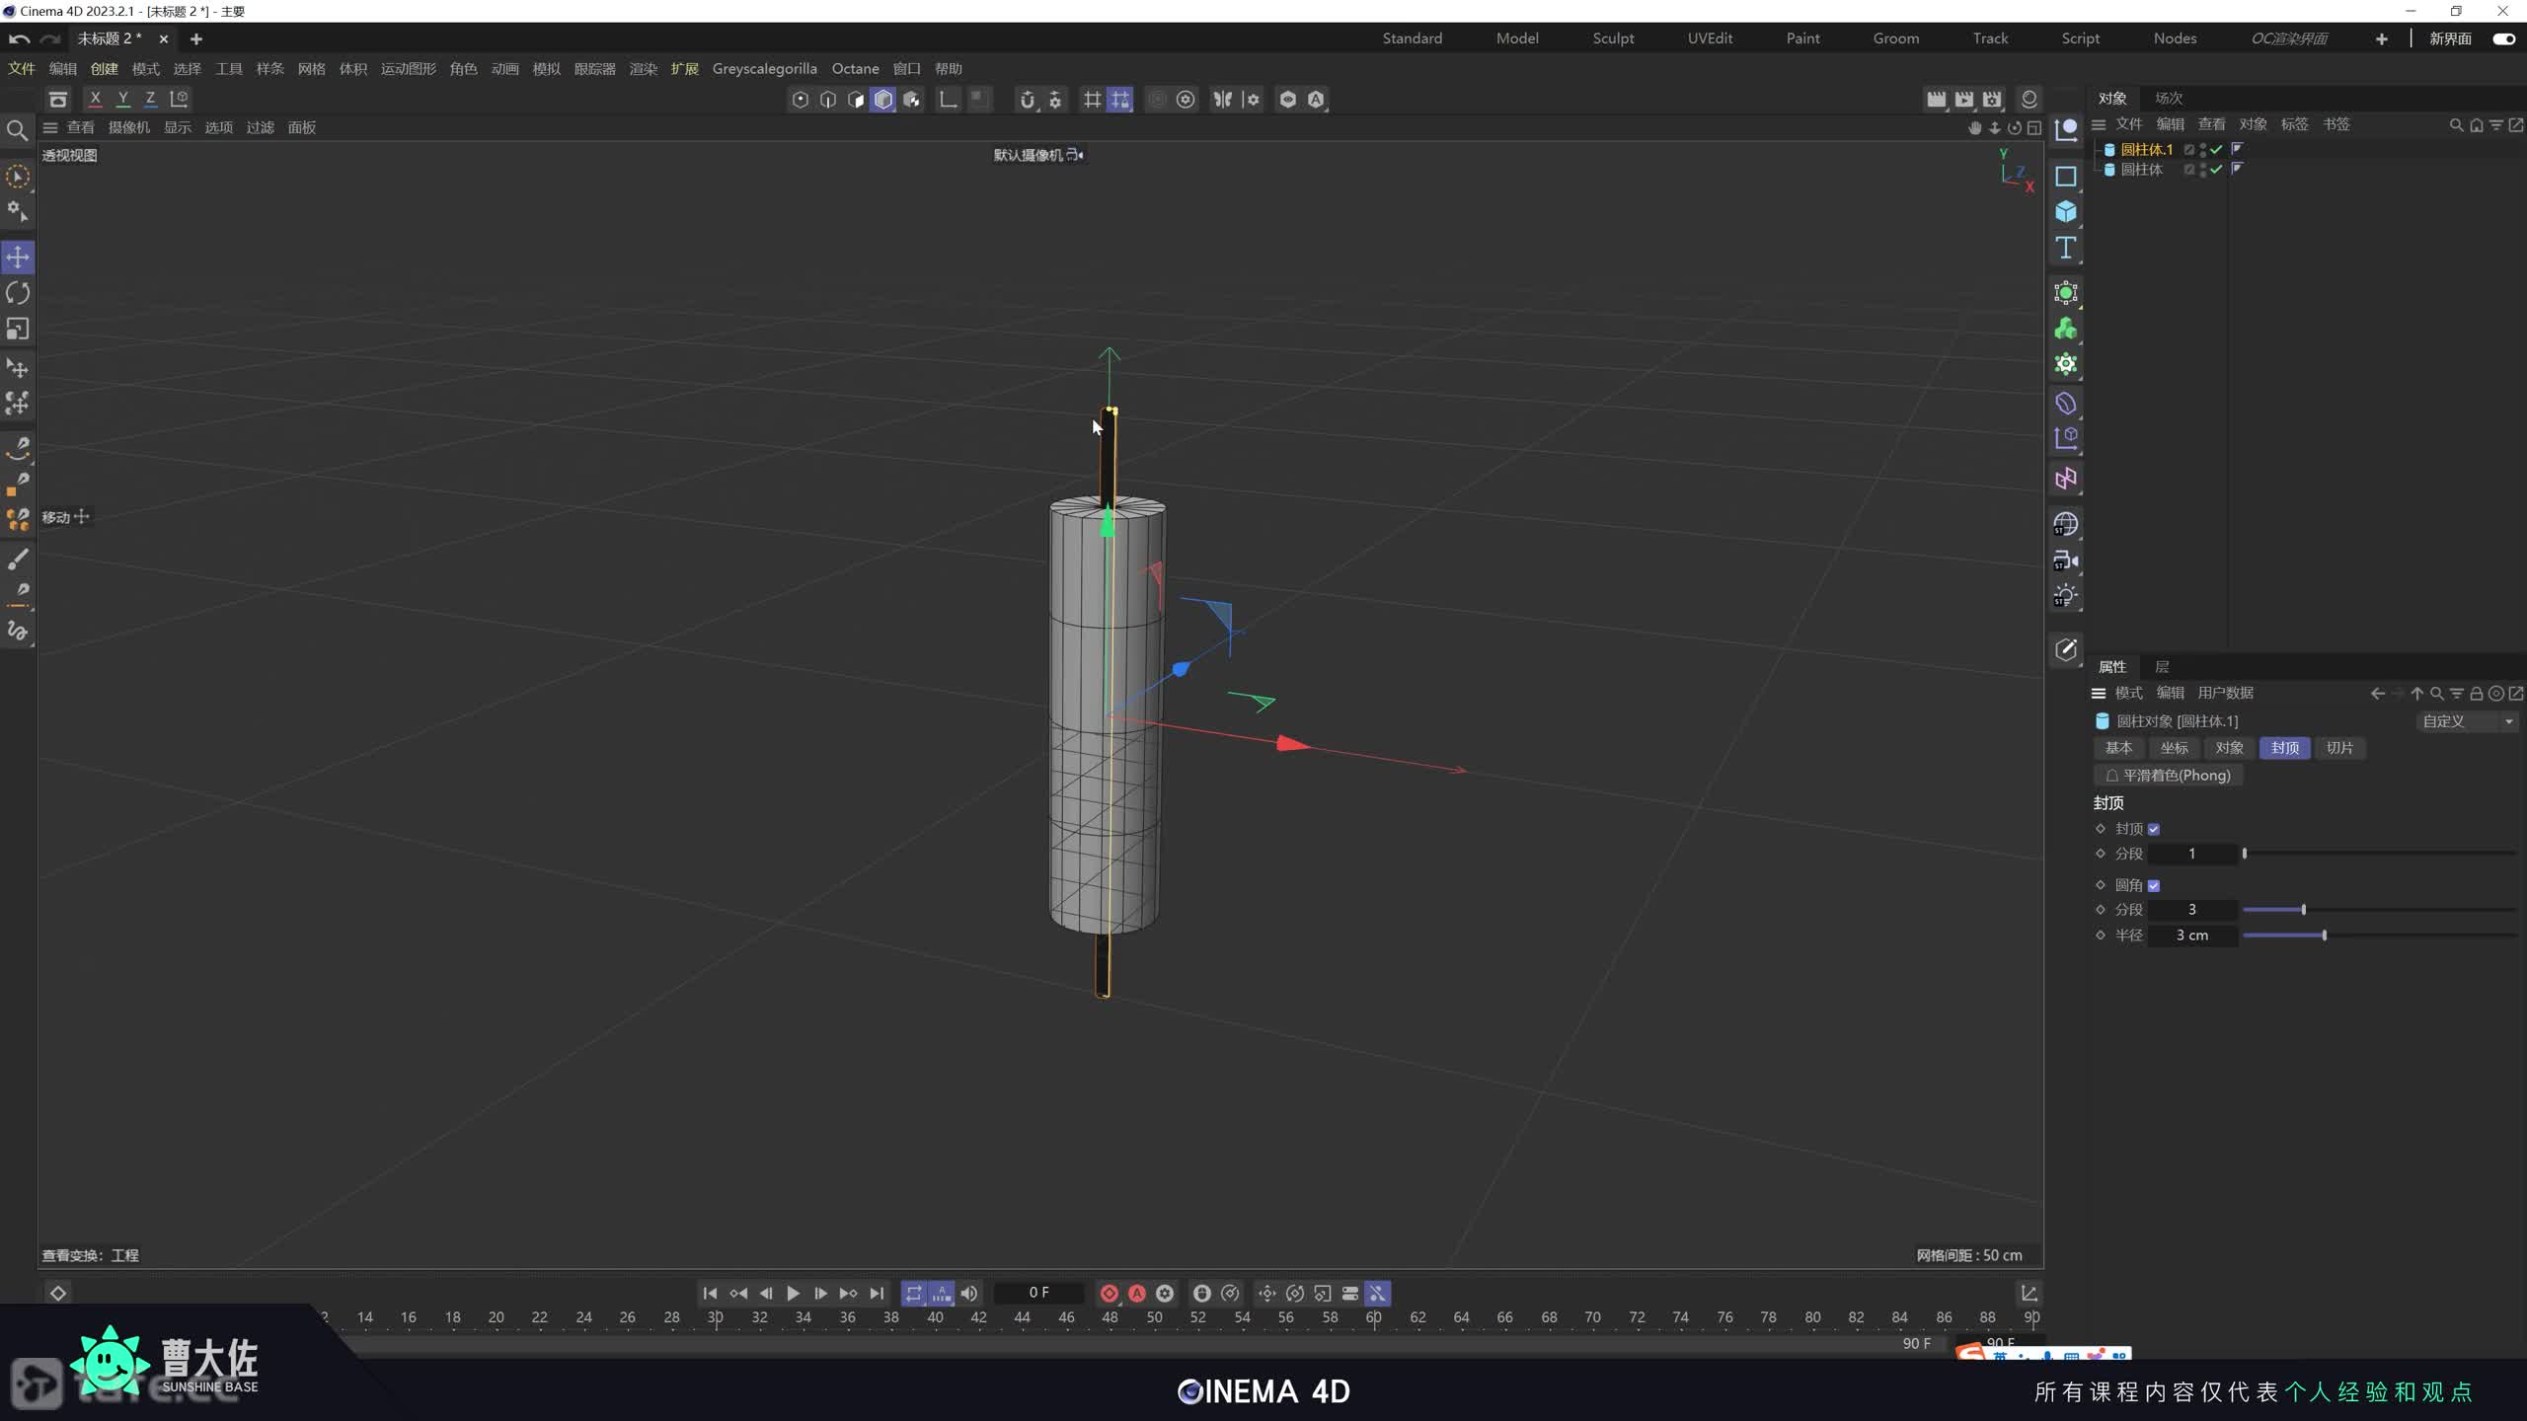Toggle the 新界面 new layout switch
This screenshot has height=1421, width=2527.
click(x=2503, y=38)
